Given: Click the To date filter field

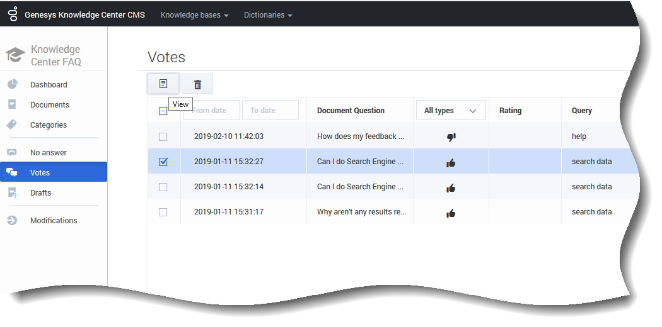Looking at the screenshot, I should tap(270, 111).
